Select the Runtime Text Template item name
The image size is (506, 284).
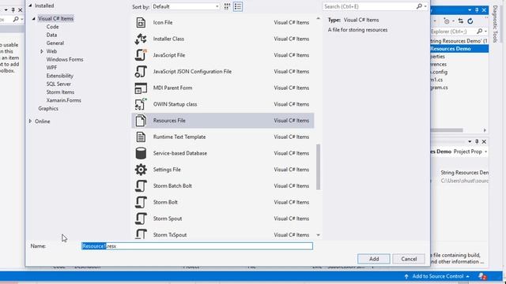[x=179, y=136]
